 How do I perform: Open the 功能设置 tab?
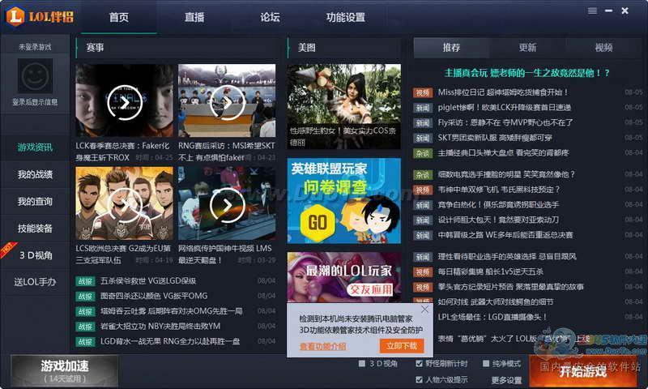346,17
